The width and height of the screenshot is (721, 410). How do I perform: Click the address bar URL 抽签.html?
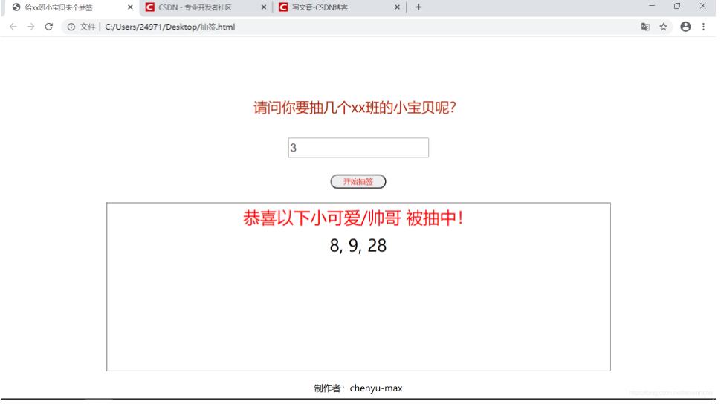(170, 27)
